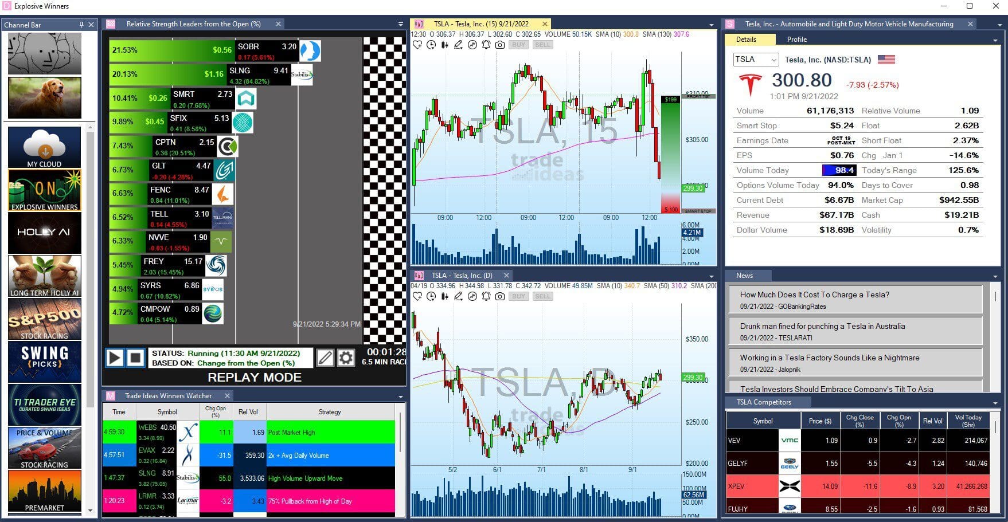The width and height of the screenshot is (1008, 522).
Task: Click SELL button in 15-min chart
Action: pyautogui.click(x=542, y=45)
